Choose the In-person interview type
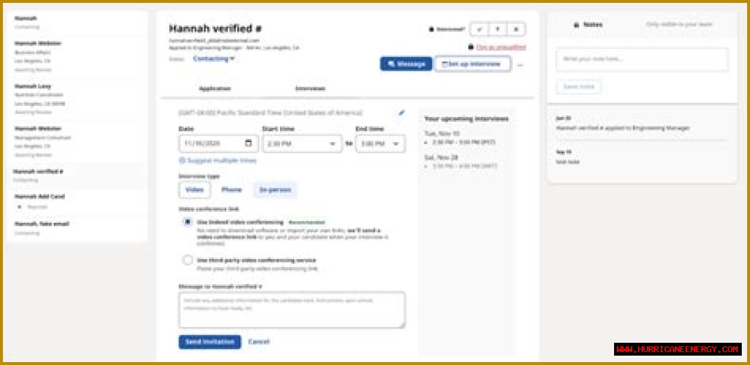The image size is (750, 365). 275,190
